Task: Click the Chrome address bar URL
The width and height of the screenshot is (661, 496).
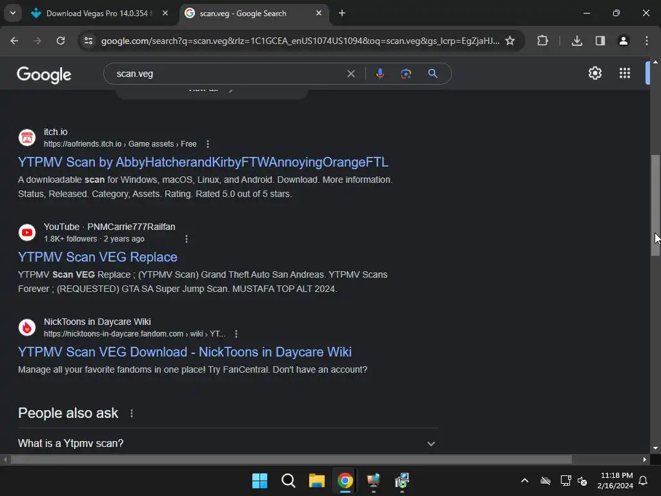Action: [x=300, y=41]
